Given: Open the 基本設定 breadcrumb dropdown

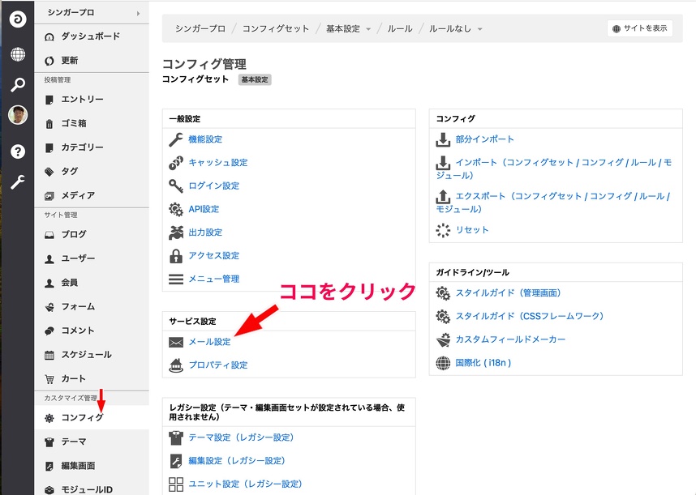Looking at the screenshot, I should [349, 28].
